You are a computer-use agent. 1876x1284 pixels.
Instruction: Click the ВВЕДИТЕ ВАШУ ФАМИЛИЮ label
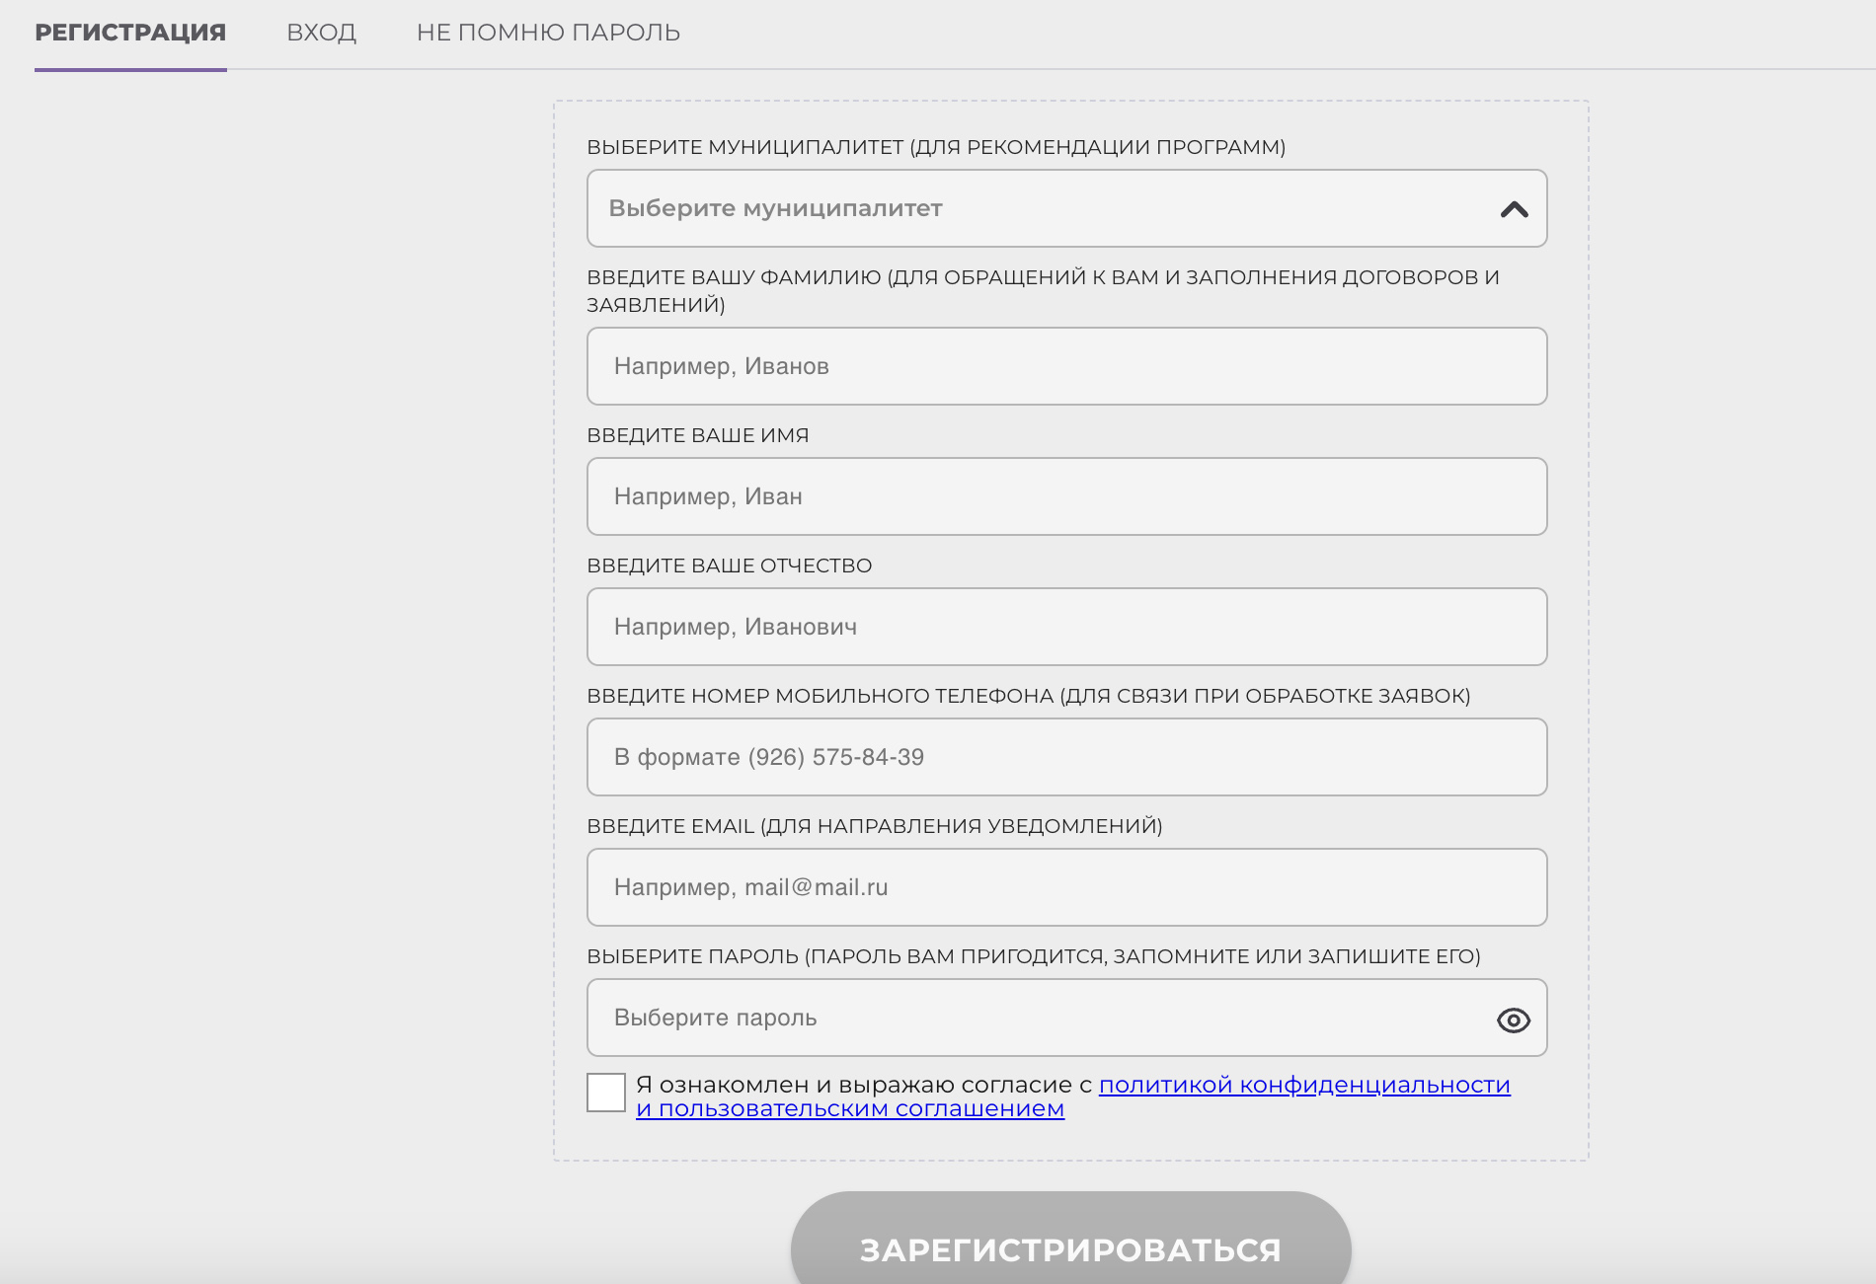(x=1044, y=291)
